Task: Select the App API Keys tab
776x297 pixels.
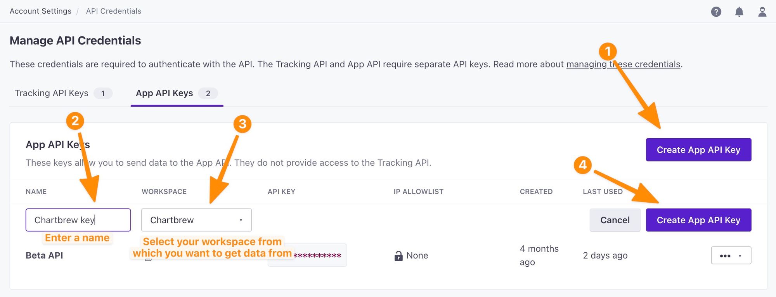Action: (x=164, y=93)
